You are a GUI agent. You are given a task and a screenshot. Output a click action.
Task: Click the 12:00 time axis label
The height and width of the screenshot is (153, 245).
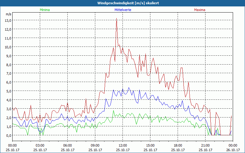[123, 146]
